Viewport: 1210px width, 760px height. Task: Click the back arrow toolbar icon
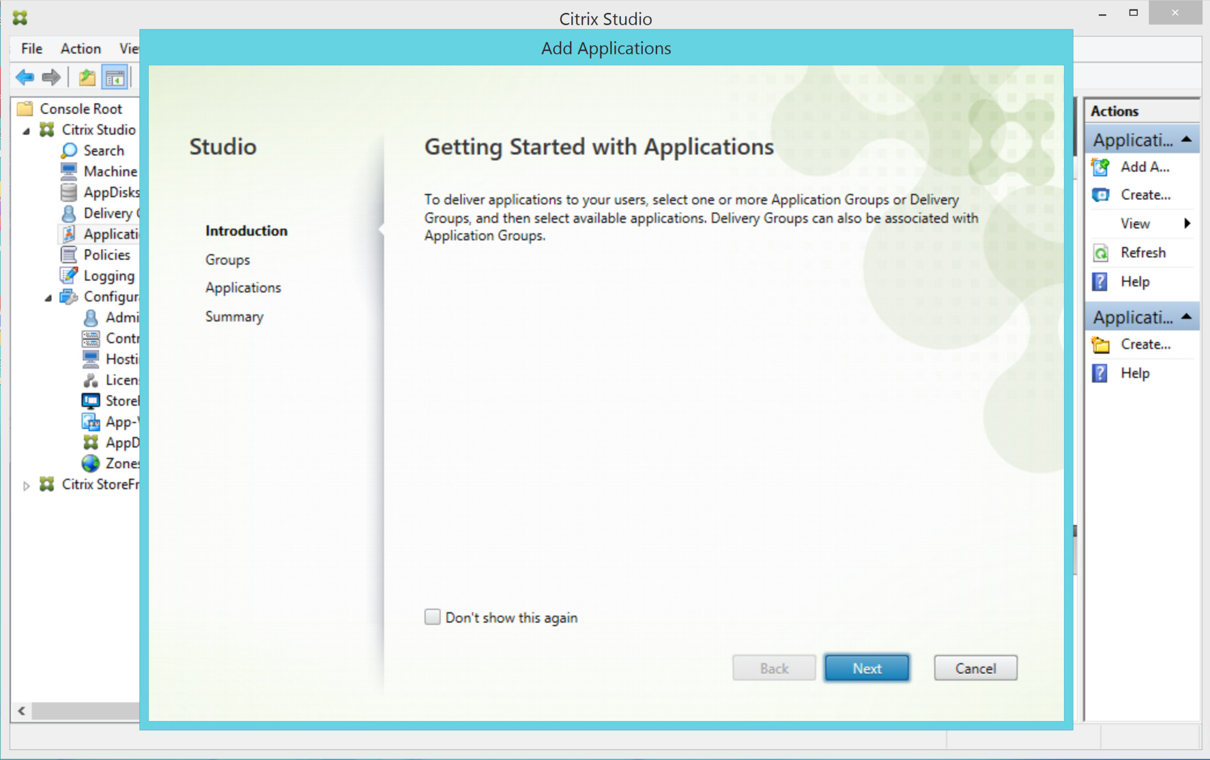point(25,77)
